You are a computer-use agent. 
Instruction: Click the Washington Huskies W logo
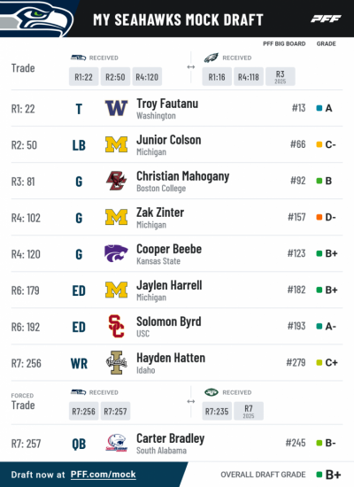click(116, 108)
